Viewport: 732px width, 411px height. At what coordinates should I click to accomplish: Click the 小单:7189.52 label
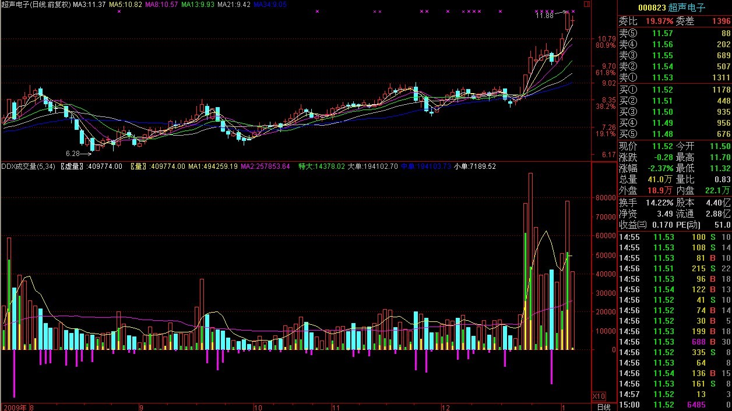click(475, 166)
